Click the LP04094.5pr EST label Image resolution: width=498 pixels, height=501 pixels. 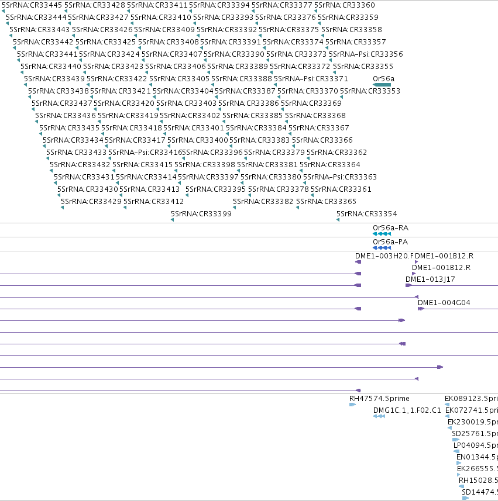tap(476, 445)
